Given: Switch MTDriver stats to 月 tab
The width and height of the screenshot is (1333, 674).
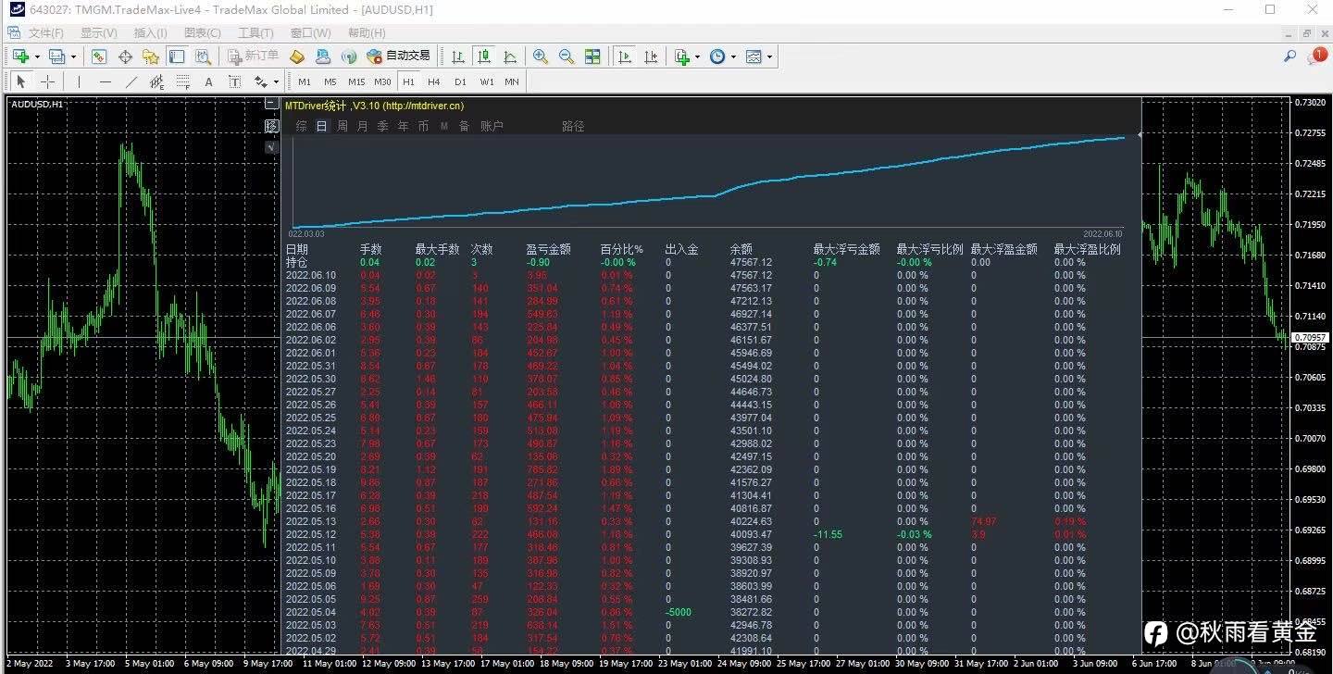Looking at the screenshot, I should pyautogui.click(x=362, y=126).
